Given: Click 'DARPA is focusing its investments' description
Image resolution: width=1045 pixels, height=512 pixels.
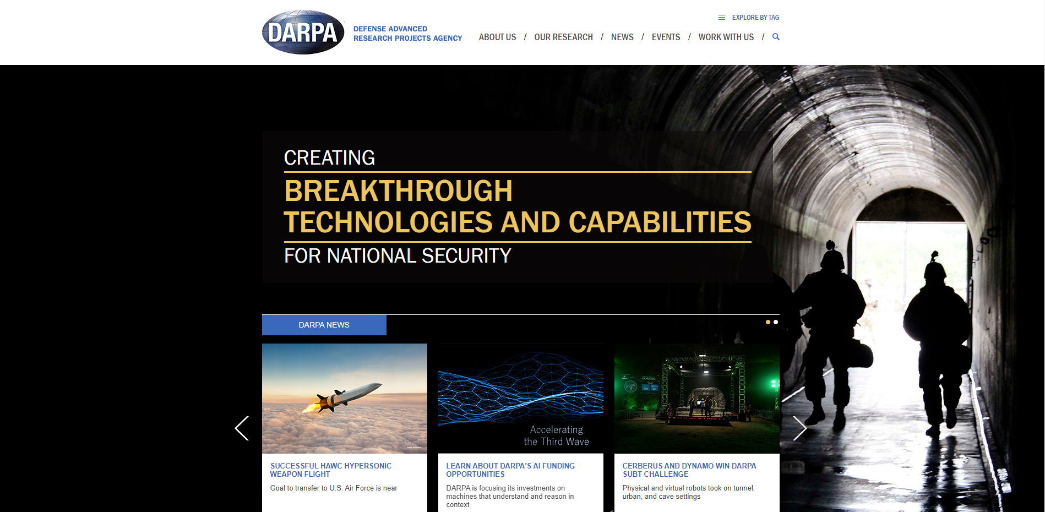Looking at the screenshot, I should click(x=510, y=497).
